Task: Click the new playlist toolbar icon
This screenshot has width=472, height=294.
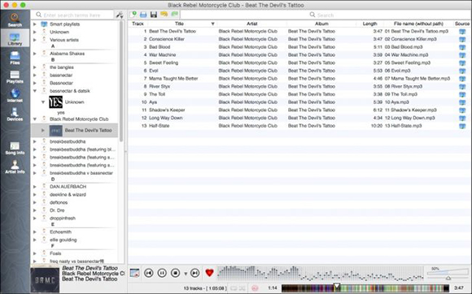Action: point(133,15)
